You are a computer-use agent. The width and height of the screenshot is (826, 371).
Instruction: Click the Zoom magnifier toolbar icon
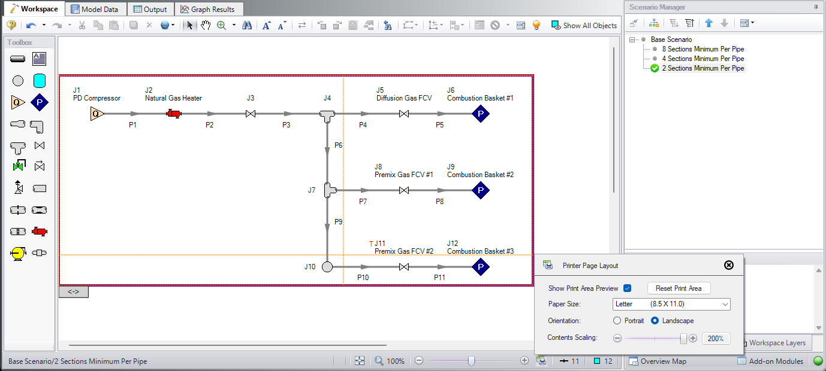coord(221,25)
